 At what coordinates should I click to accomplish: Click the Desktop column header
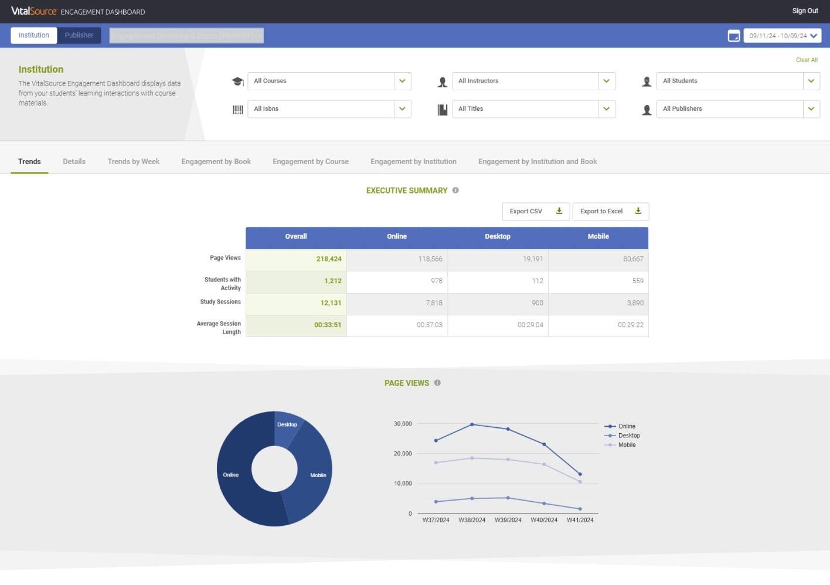coord(498,237)
